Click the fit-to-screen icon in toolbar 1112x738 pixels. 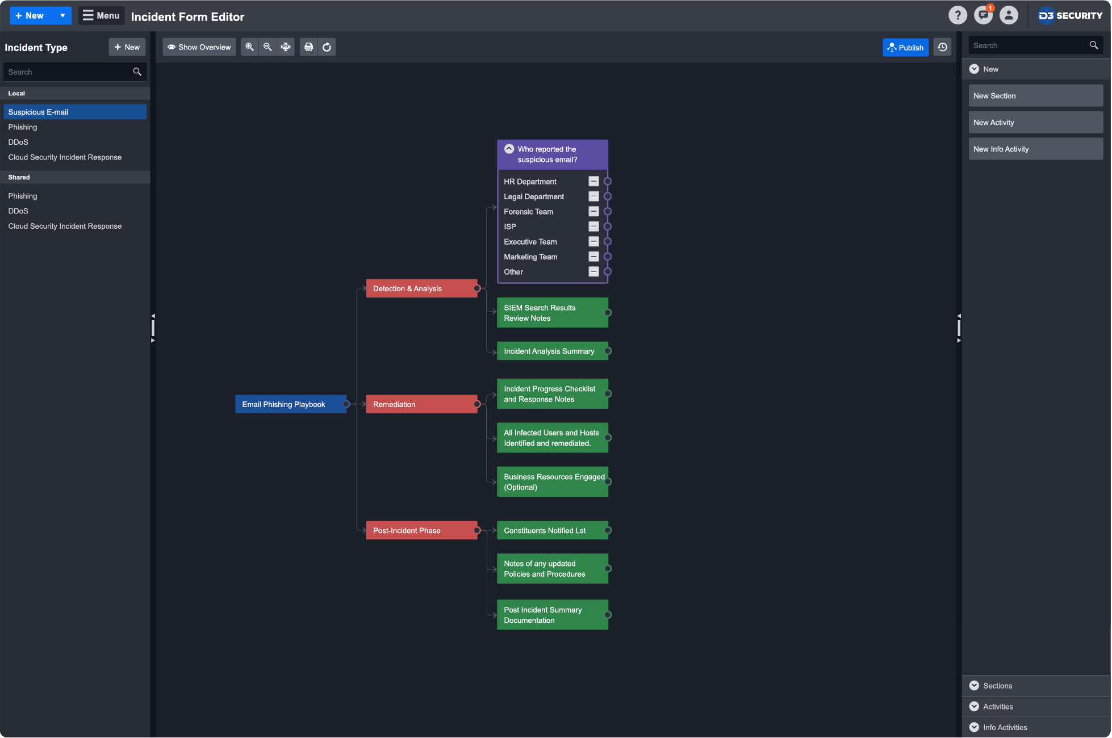[x=286, y=47]
